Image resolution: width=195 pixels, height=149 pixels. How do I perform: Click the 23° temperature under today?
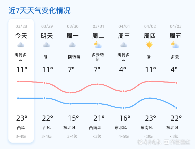(x=22, y=118)
